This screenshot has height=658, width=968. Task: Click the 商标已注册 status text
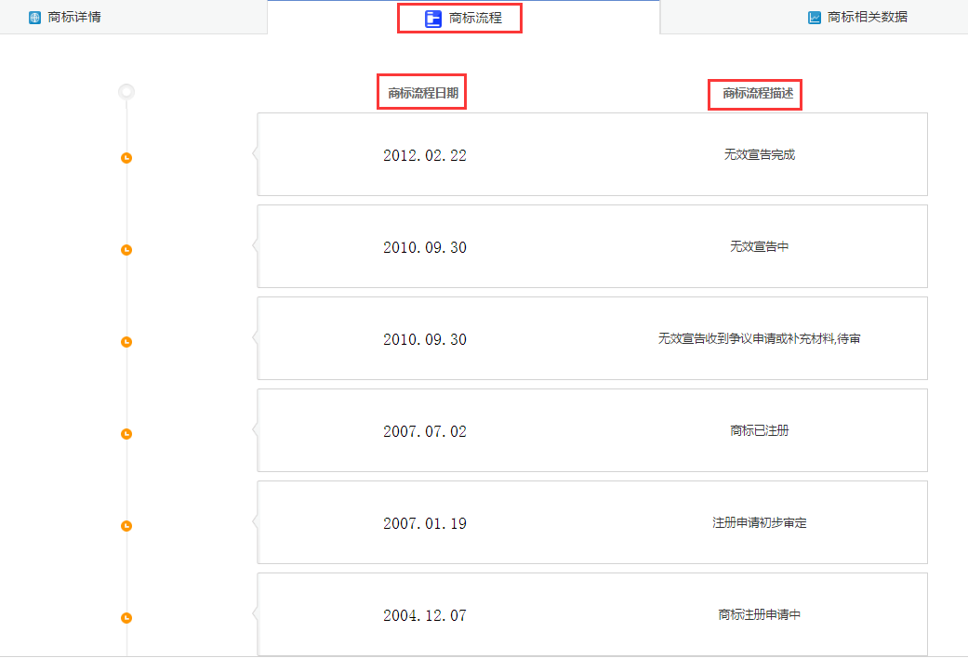point(760,431)
